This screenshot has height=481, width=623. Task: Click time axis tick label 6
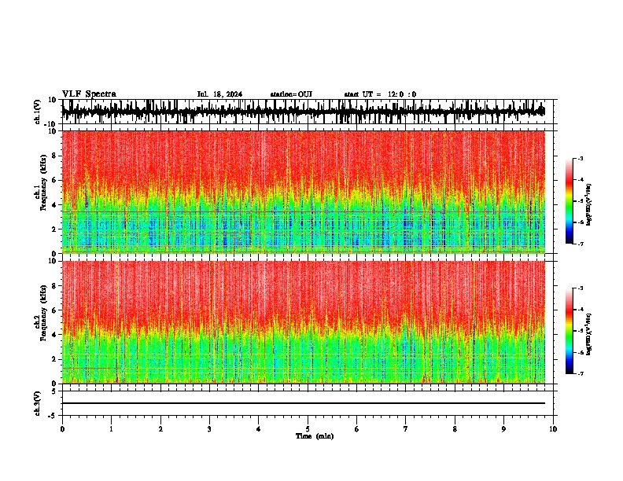[x=357, y=429]
